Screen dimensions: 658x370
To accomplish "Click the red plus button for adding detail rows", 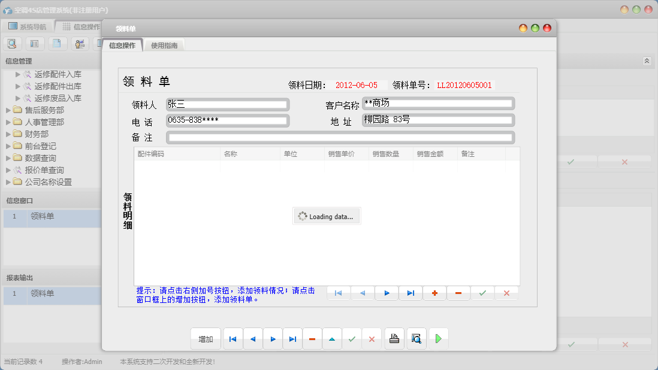I will point(434,293).
